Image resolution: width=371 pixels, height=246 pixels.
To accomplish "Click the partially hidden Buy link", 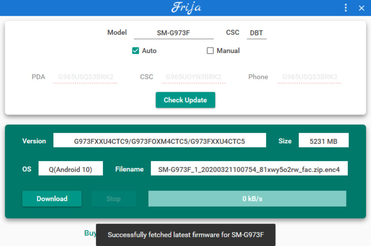I will pyautogui.click(x=90, y=233).
